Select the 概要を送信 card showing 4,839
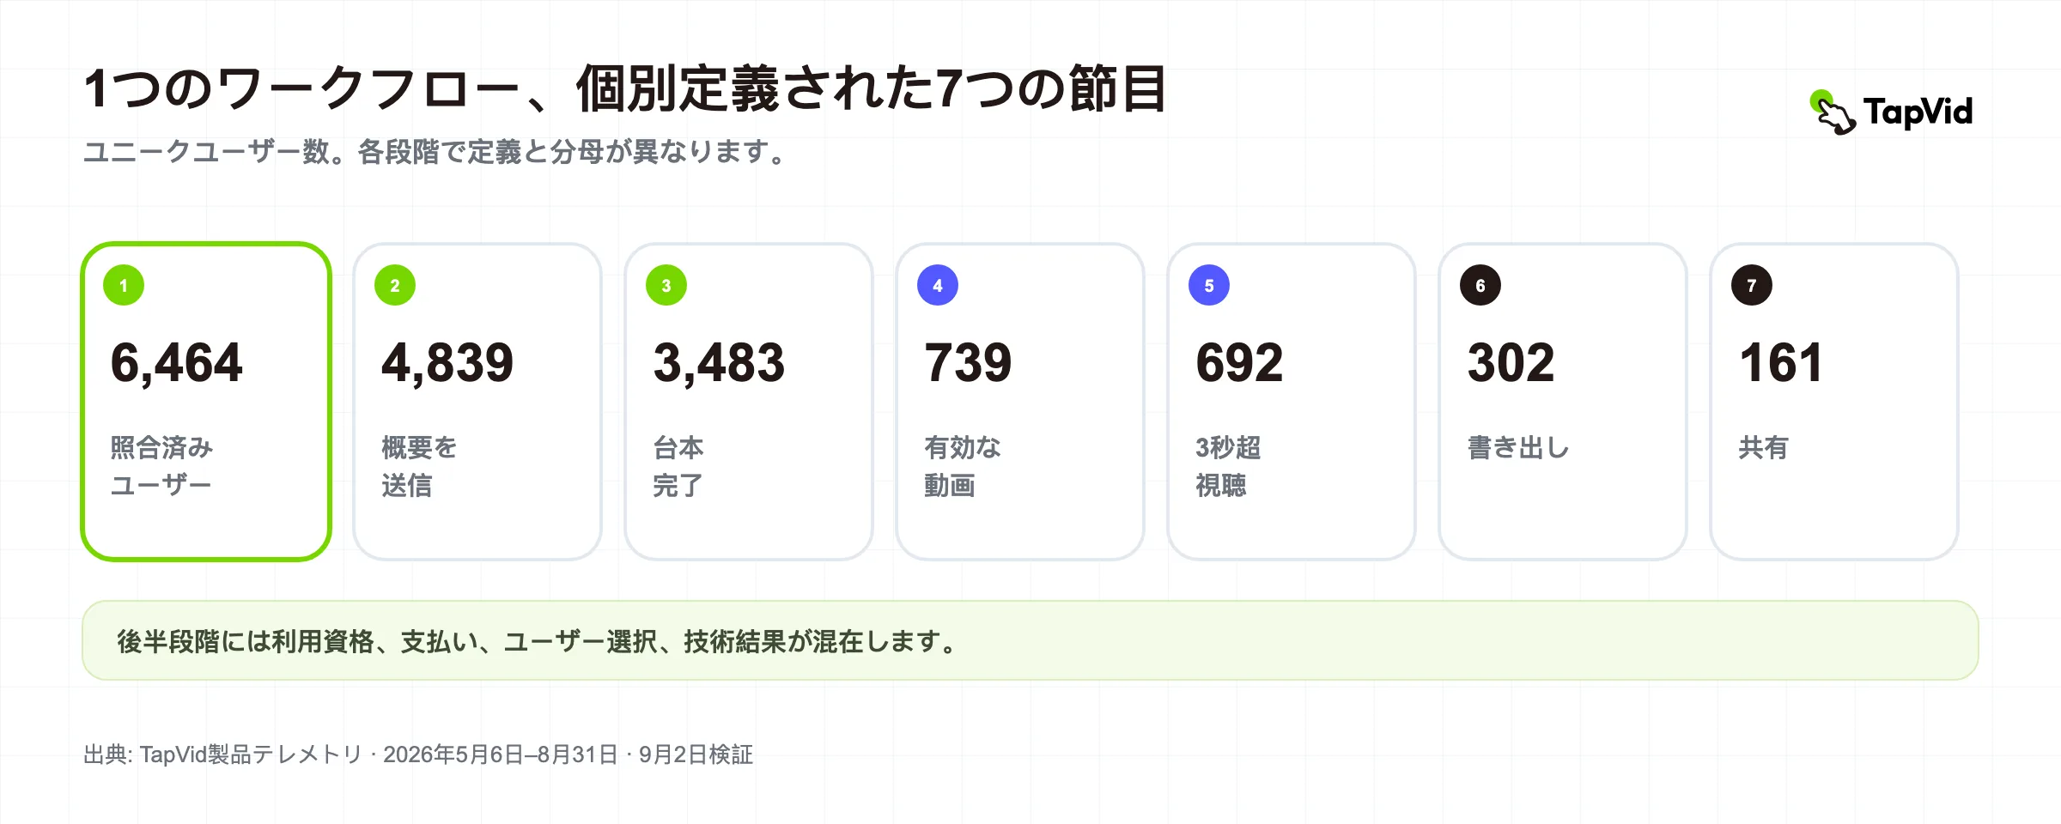 click(x=477, y=402)
